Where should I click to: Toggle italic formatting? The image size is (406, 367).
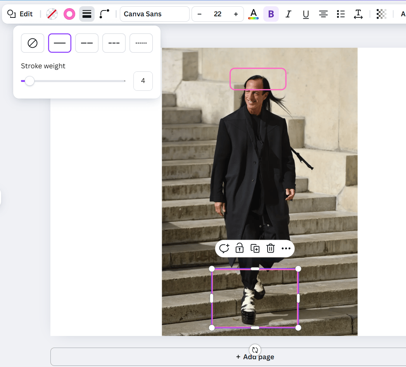288,14
